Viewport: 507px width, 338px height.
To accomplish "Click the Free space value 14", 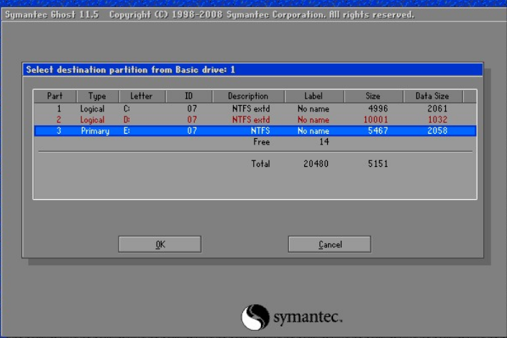I will point(324,142).
